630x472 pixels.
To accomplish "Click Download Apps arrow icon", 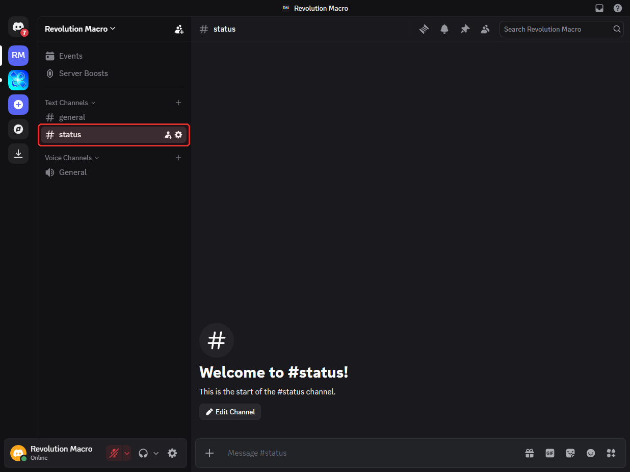I will click(x=18, y=154).
